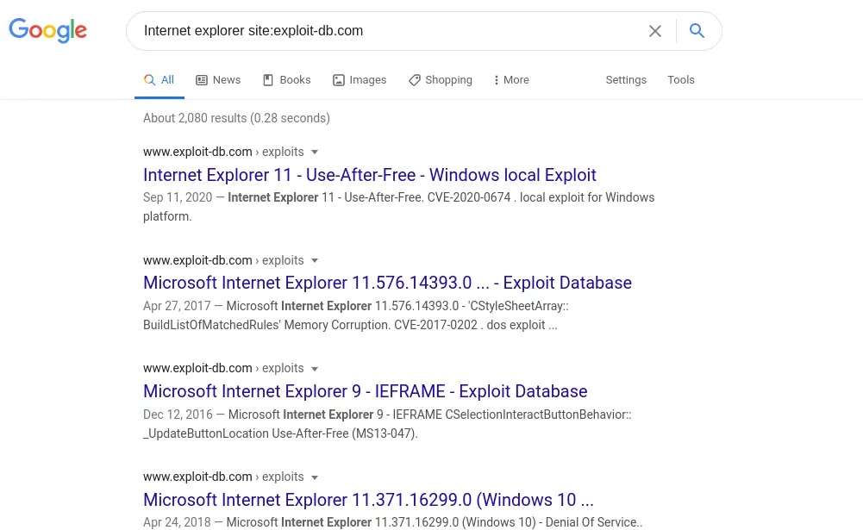Select the All results tab
This screenshot has height=530, width=863.
point(159,80)
